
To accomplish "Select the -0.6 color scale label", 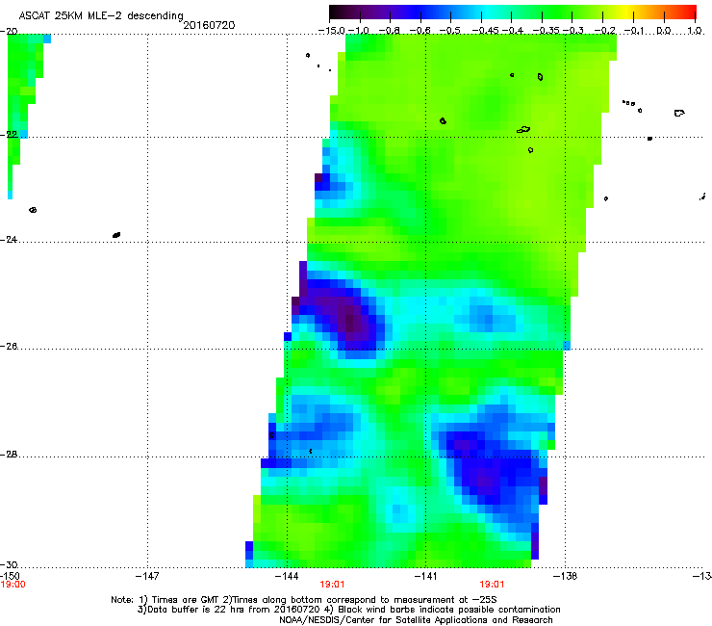I will 420,31.
